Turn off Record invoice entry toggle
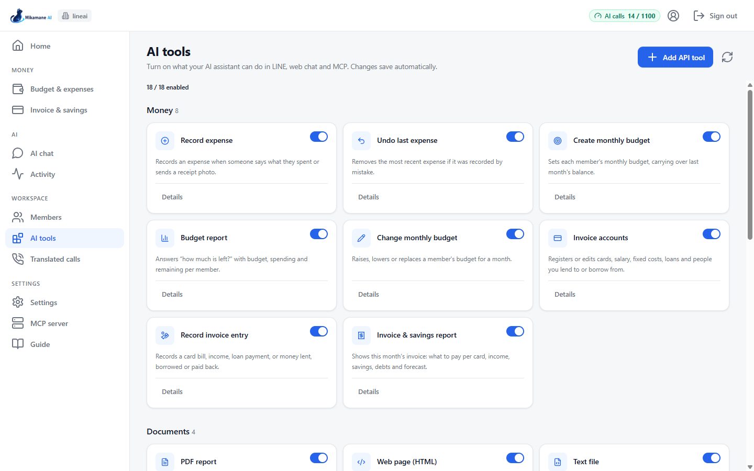Viewport: 754px width, 471px height. (319, 331)
